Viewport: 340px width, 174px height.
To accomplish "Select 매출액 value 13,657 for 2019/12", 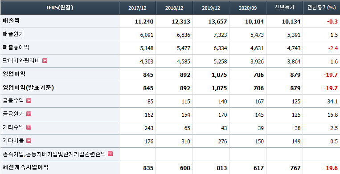I will 218,22.
